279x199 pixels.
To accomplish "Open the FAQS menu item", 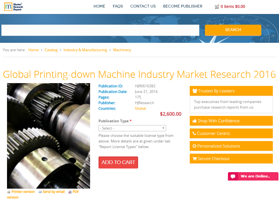I will 118,6.
